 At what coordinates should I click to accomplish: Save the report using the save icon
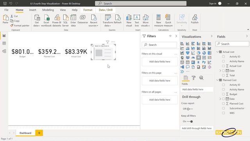coord(5,4)
